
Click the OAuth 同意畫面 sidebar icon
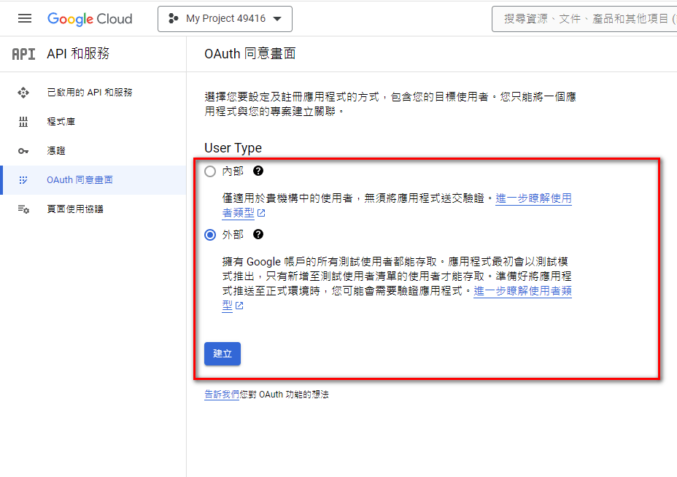(x=23, y=181)
